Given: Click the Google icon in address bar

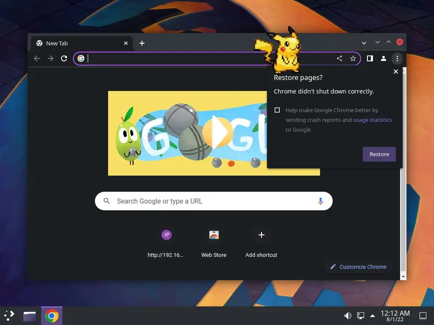Looking at the screenshot, I should 81,58.
